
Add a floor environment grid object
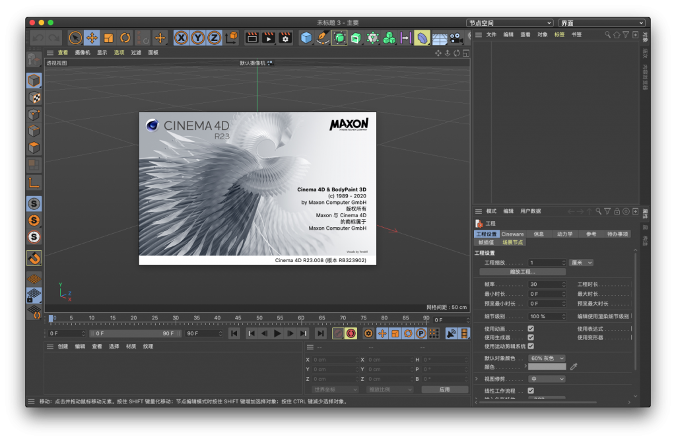pyautogui.click(x=439, y=38)
